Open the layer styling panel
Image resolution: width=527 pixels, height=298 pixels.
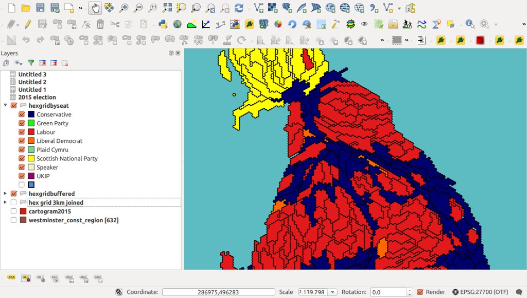[6, 63]
